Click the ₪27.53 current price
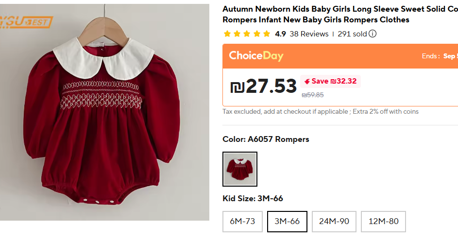 (263, 87)
